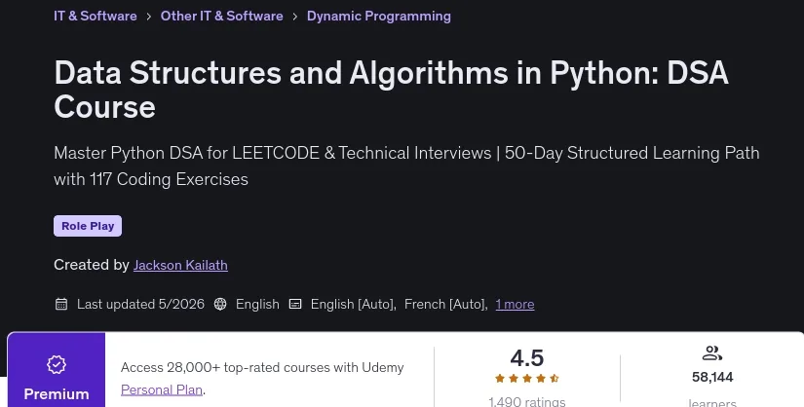The width and height of the screenshot is (804, 407).
Task: Click the 'Created by' label
Action: (x=92, y=265)
